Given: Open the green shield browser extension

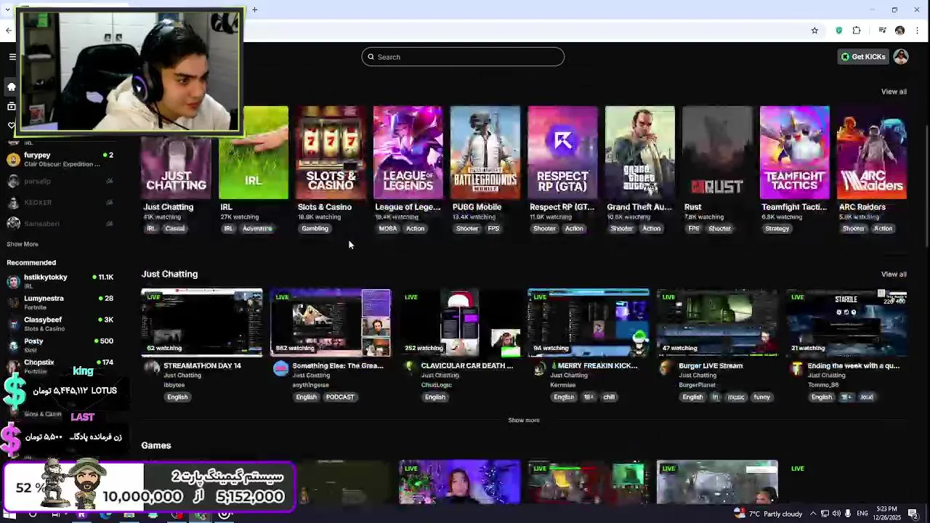Looking at the screenshot, I should (x=839, y=31).
